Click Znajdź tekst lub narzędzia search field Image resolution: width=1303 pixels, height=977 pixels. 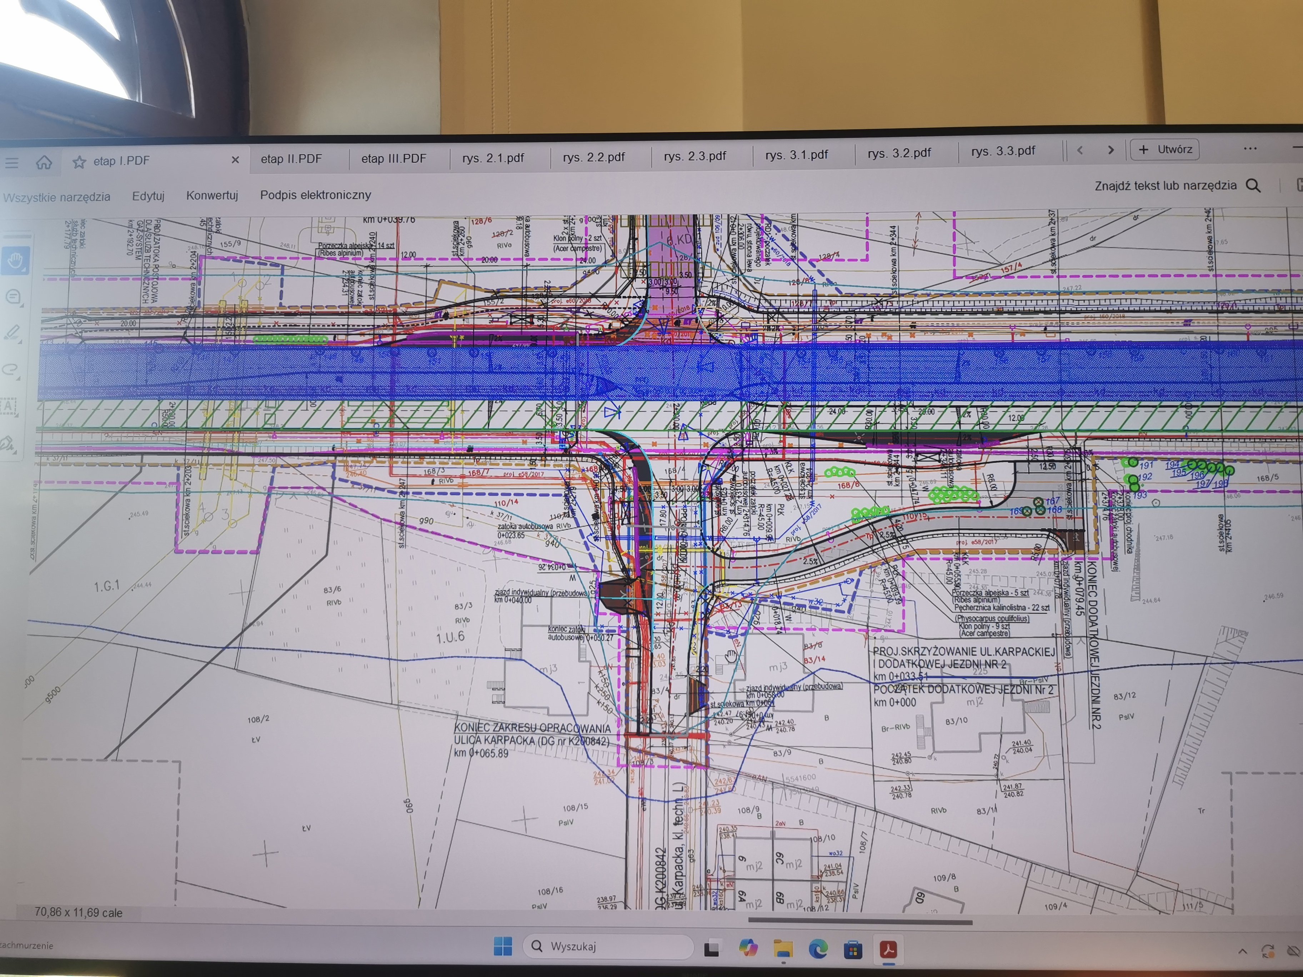(1165, 185)
